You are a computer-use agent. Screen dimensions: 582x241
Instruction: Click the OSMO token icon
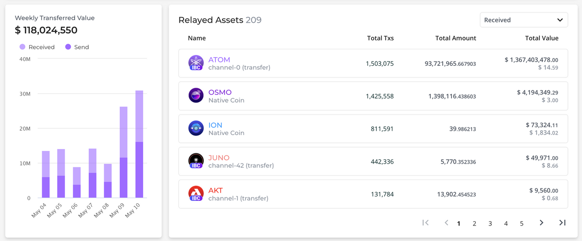(x=196, y=95)
